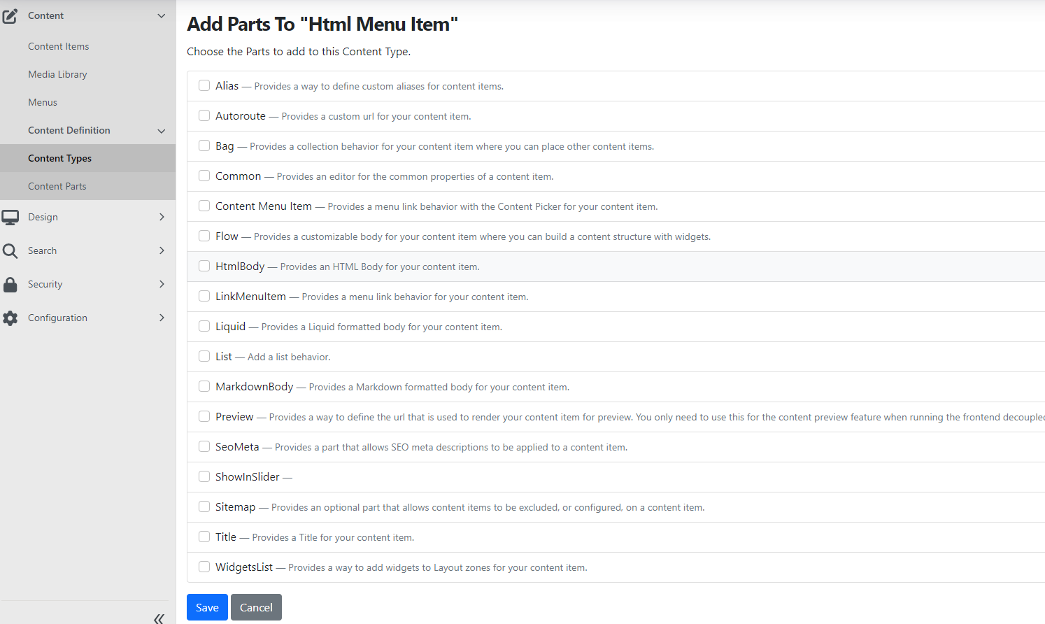Expand the Security section
Screen dimensions: 1045x624
click(x=162, y=284)
